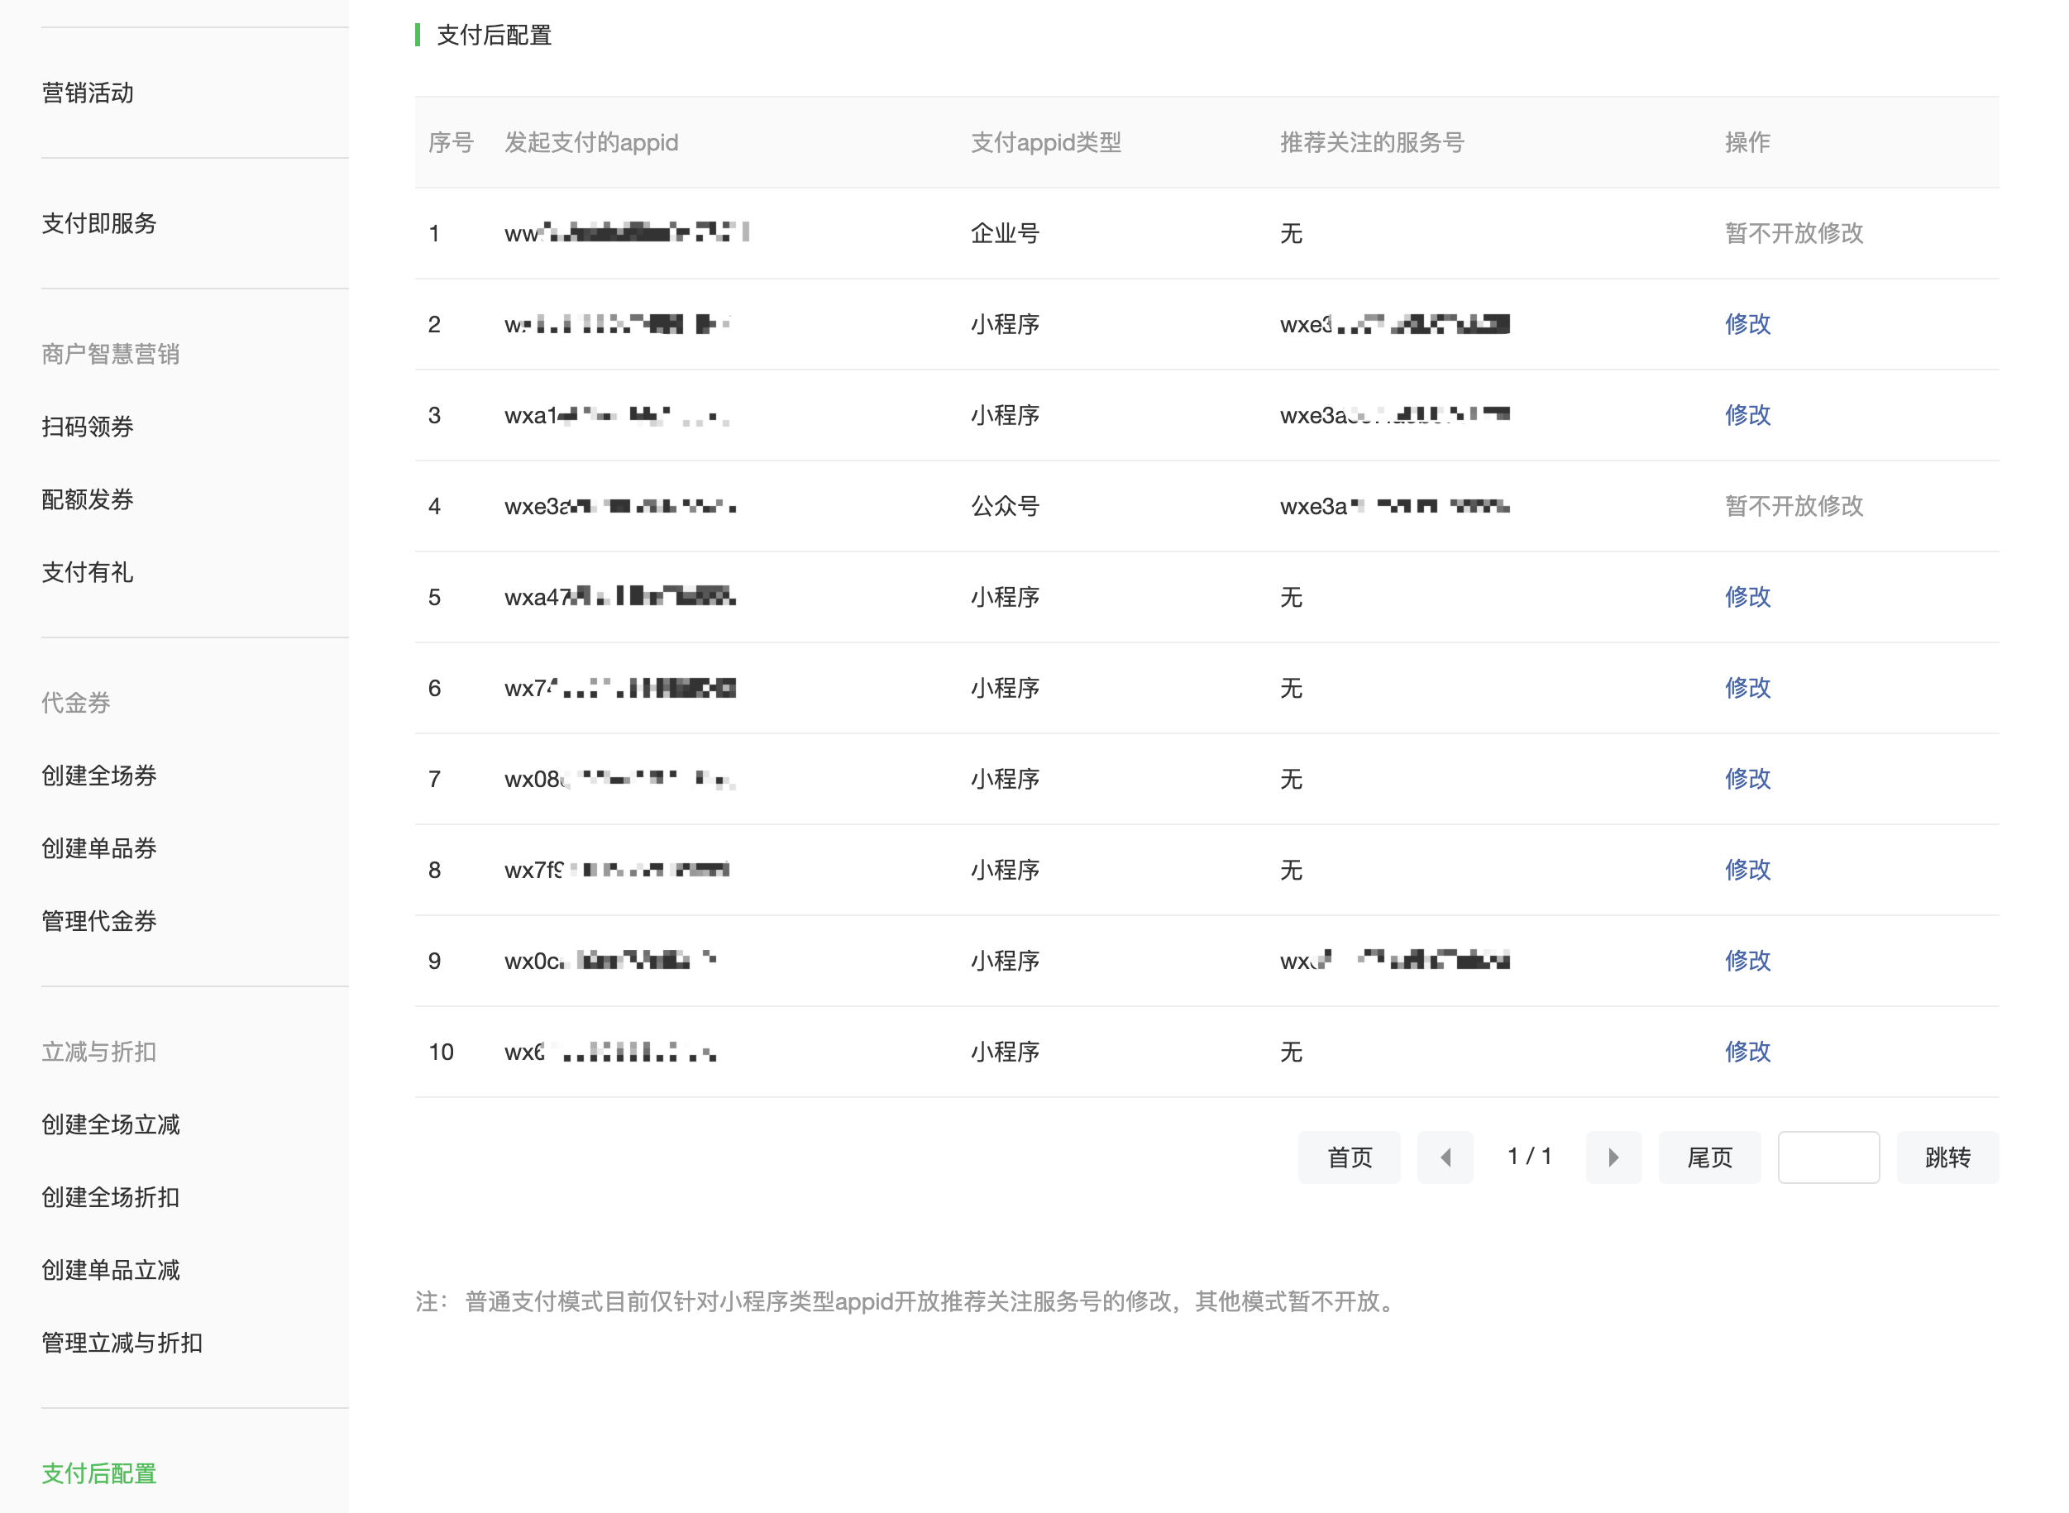Open 创建全场券 sidebar item
The width and height of the screenshot is (2069, 1513).
(x=99, y=776)
